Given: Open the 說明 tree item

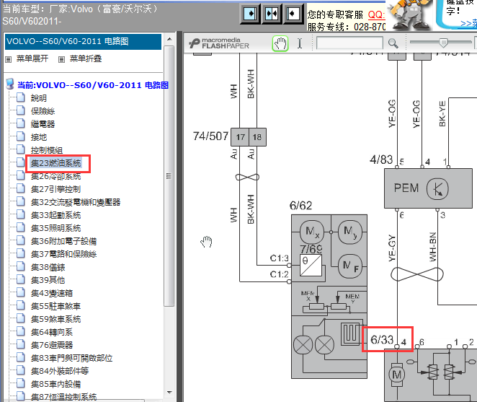Looking at the screenshot, I should (39, 98).
